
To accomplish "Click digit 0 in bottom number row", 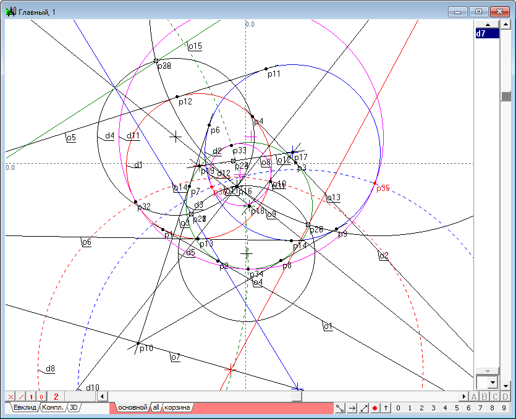I will (x=398, y=408).
